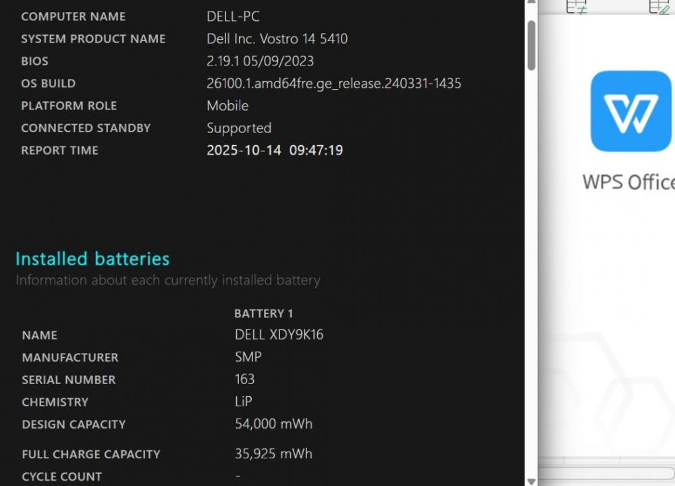Click the platform role value "Mobile"
This screenshot has width=675, height=486.
(227, 106)
